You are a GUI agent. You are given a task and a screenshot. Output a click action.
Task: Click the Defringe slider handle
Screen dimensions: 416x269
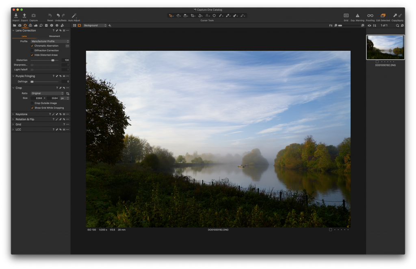(32, 82)
